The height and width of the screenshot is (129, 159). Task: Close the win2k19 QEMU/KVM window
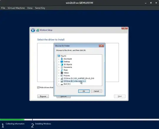pyautogui.click(x=156, y=3)
